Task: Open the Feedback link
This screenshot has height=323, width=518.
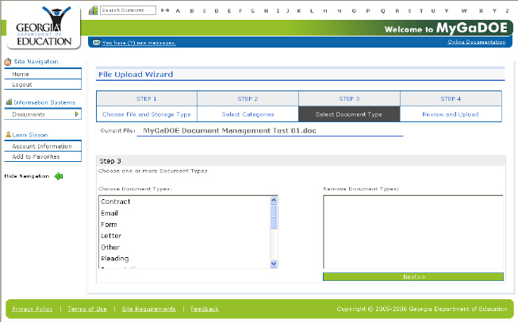Action: (205, 309)
